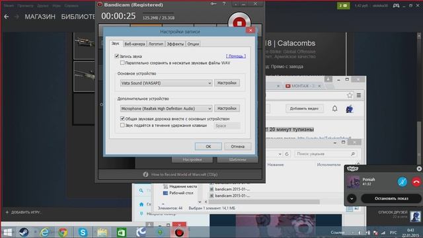Screen dimensions: 423x238
Task: Click the How to Record World of Warcraft link
Action: [x=184, y=175]
